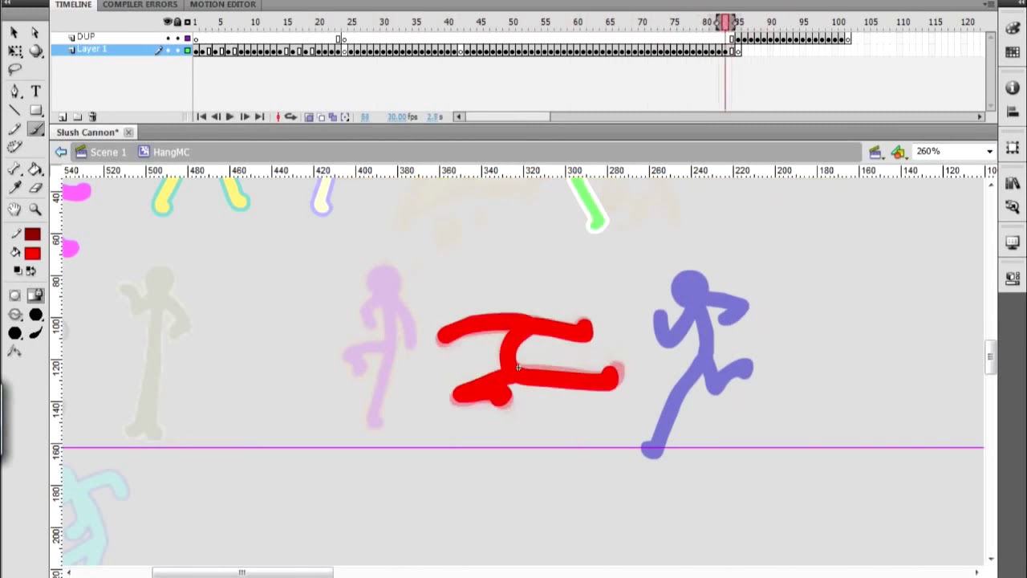
Task: Select the Bone tool
Action: click(x=14, y=169)
